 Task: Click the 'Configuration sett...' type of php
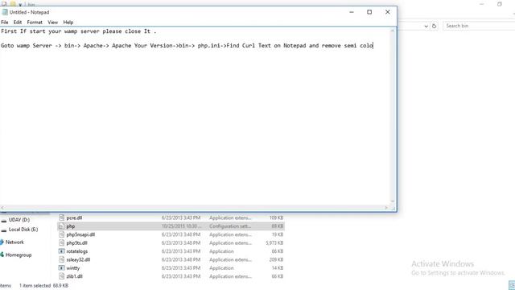coord(230,226)
